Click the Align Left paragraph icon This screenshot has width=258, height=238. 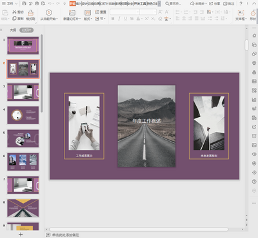[177, 19]
